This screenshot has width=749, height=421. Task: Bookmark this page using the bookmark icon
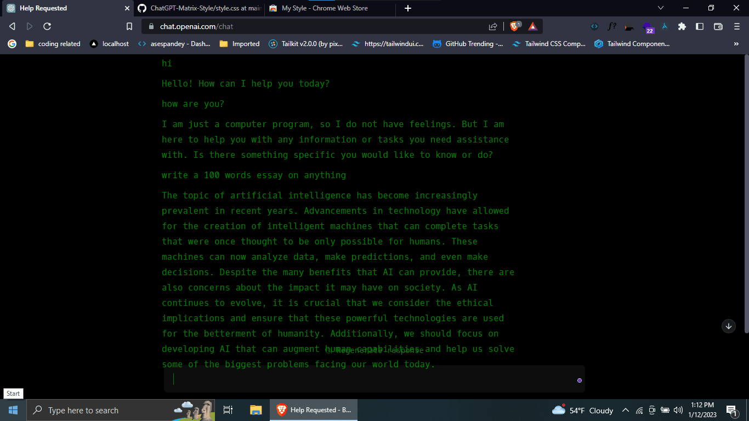pos(129,26)
